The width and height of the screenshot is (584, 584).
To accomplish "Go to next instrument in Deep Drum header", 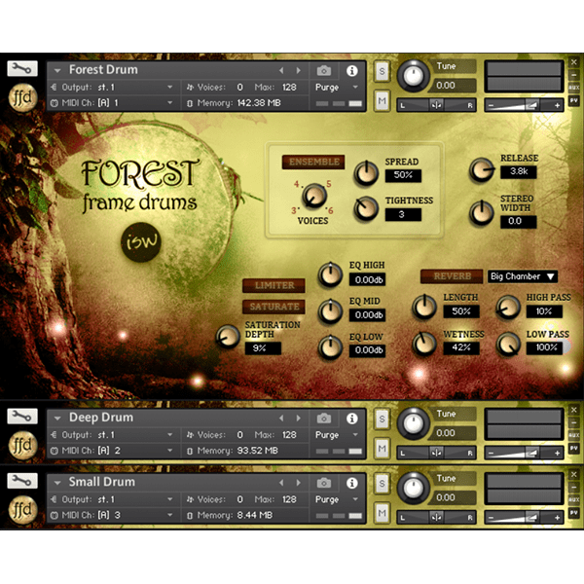I will click(299, 419).
